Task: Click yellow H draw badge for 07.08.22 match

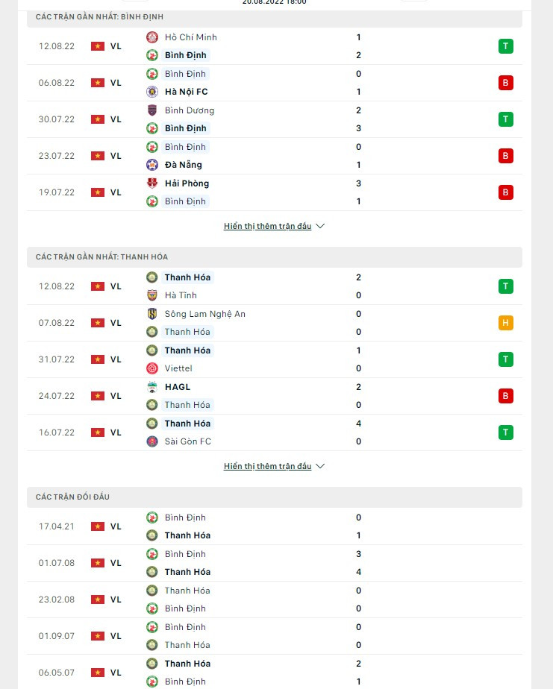Action: tap(506, 323)
